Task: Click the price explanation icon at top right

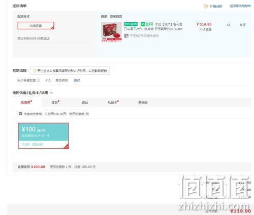Action: click(205, 6)
